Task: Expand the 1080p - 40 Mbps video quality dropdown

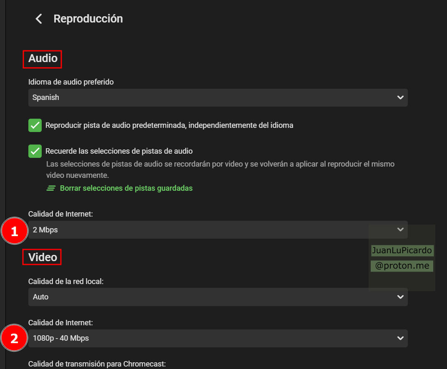Action: click(217, 338)
